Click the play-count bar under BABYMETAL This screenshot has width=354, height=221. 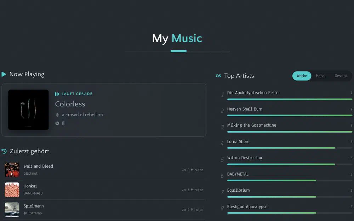click(290, 180)
